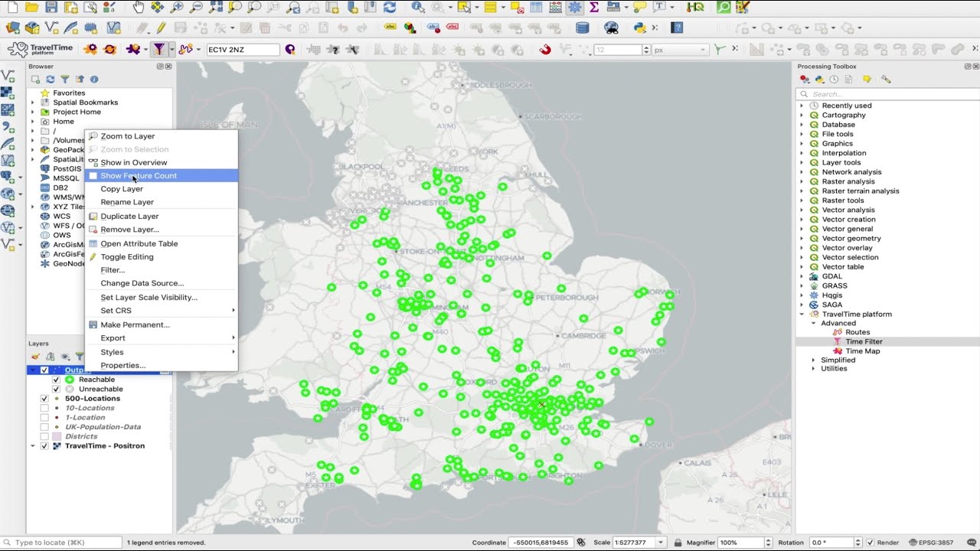Select the Pan Map hand tool
The height and width of the screenshot is (551, 980).
coord(138,7)
